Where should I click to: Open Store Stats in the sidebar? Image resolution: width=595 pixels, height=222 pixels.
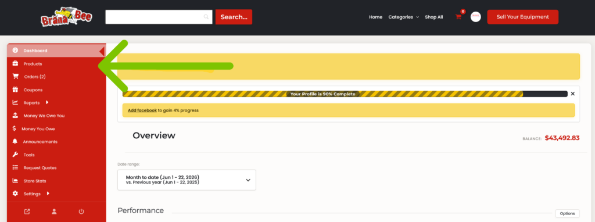56,181
